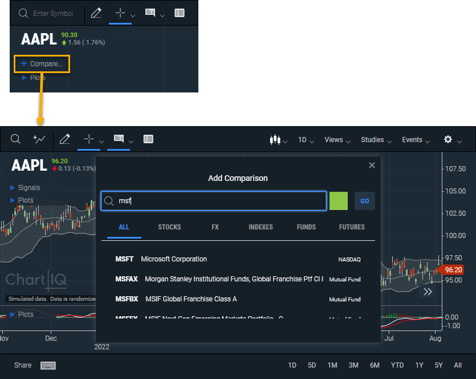Open crosshair dropdown arrow in upper panel
The width and height of the screenshot is (476, 379).
133,15
